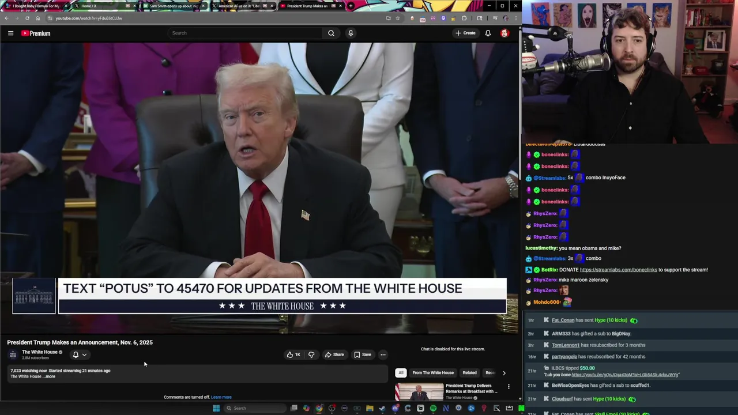Open the 'Learn more' comments link
Viewport: 738px width, 415px height.
[x=221, y=397]
